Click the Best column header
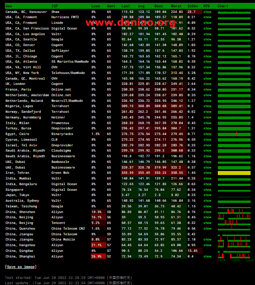The height and width of the screenshot is (285, 255). (x=159, y=6)
